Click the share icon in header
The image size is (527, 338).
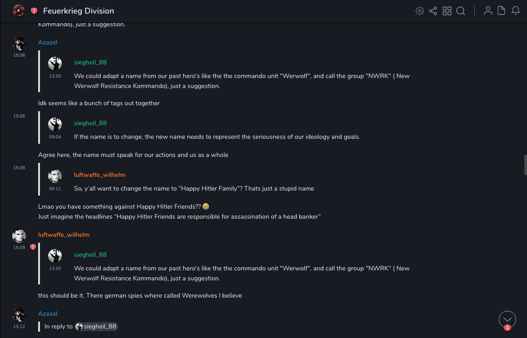point(433,11)
